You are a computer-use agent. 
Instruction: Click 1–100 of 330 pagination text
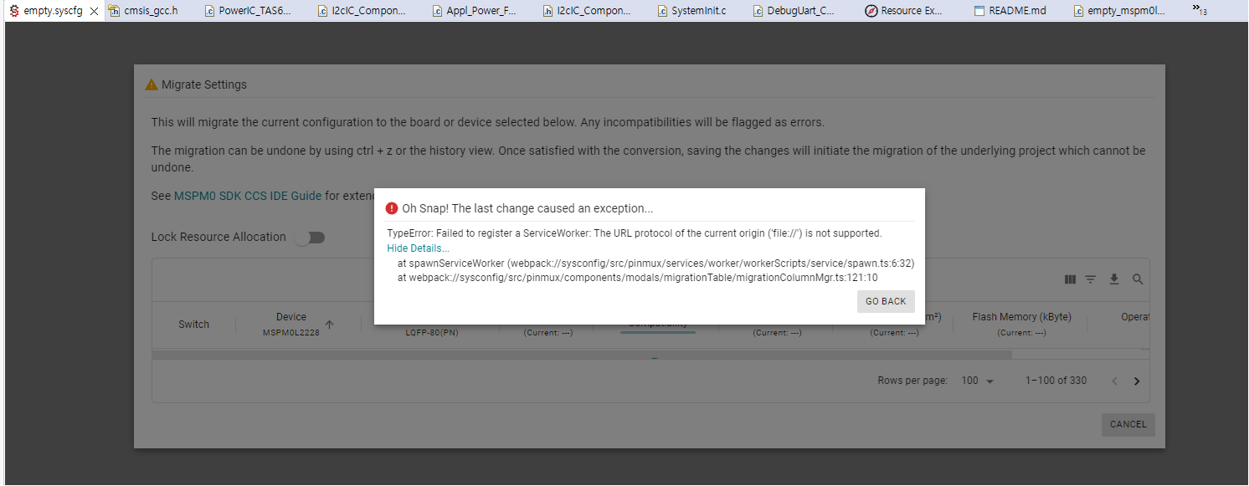(x=1056, y=381)
